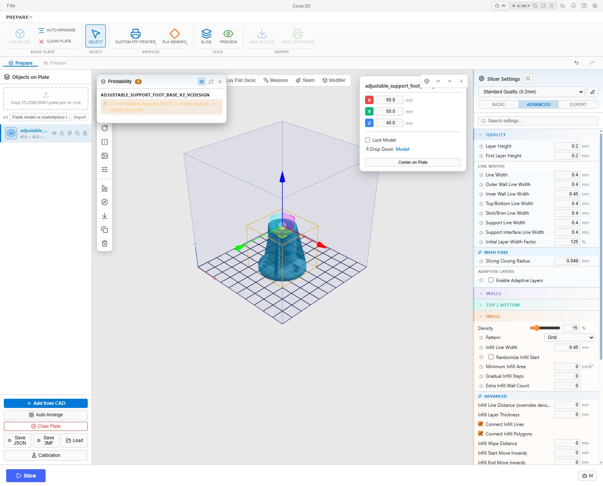Click Add from CAD button

tap(46, 403)
